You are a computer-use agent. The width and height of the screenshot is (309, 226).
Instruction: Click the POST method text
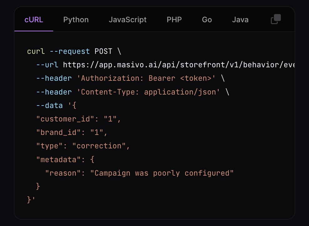pyautogui.click(x=103, y=51)
